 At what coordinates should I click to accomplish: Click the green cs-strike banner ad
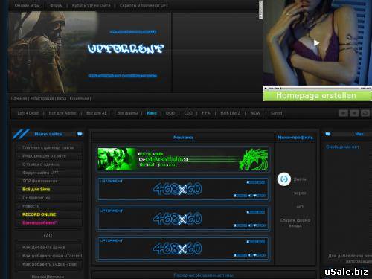183,159
